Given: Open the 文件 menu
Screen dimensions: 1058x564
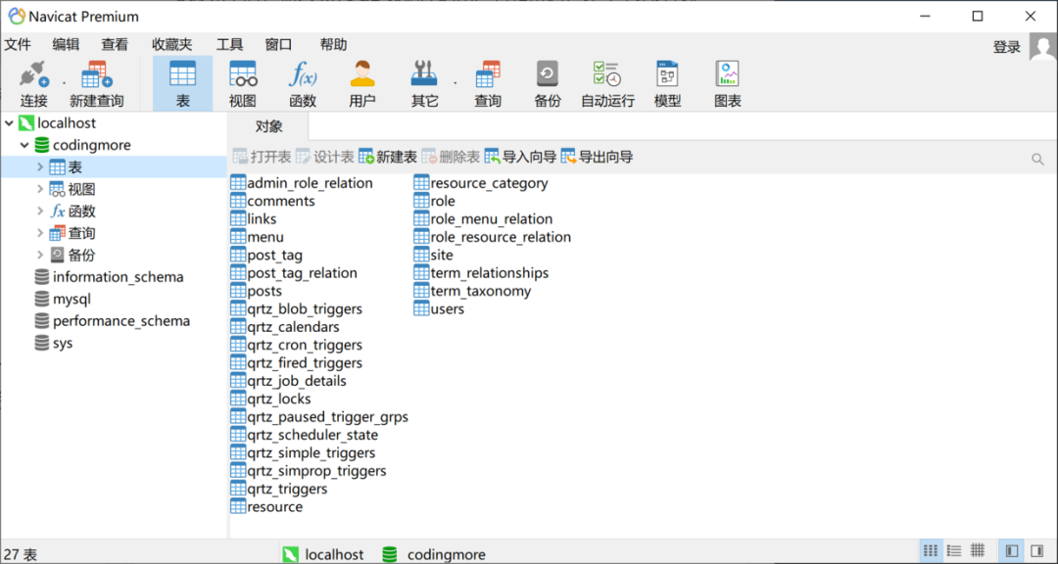Looking at the screenshot, I should 19,45.
